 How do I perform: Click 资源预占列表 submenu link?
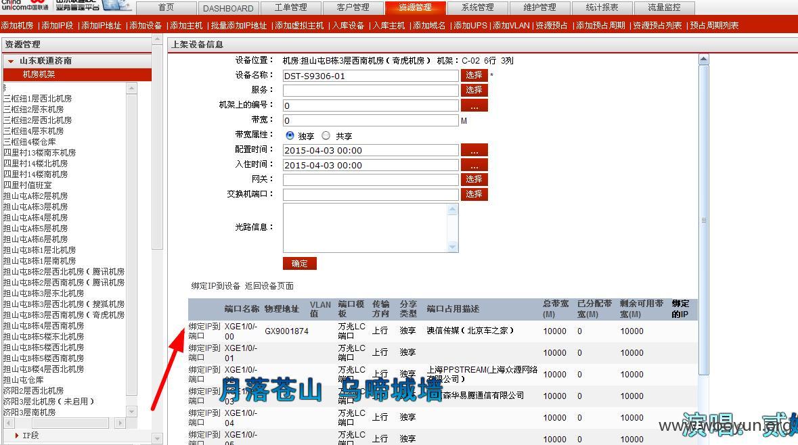[657, 26]
